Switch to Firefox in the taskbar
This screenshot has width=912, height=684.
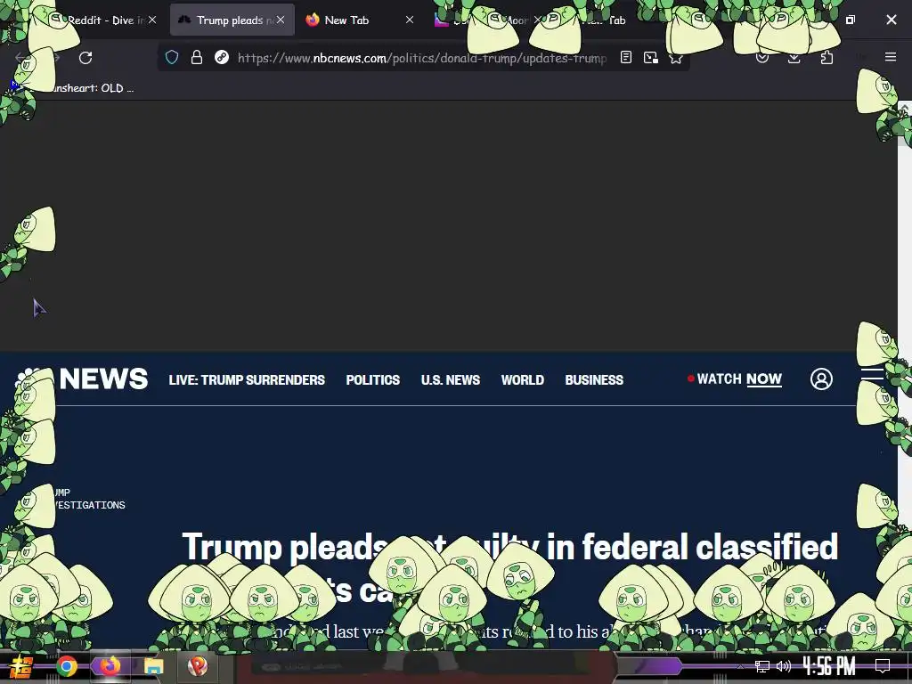(x=110, y=666)
